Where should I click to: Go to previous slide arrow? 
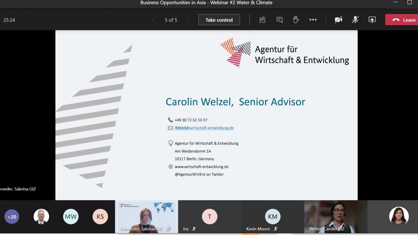tap(154, 20)
